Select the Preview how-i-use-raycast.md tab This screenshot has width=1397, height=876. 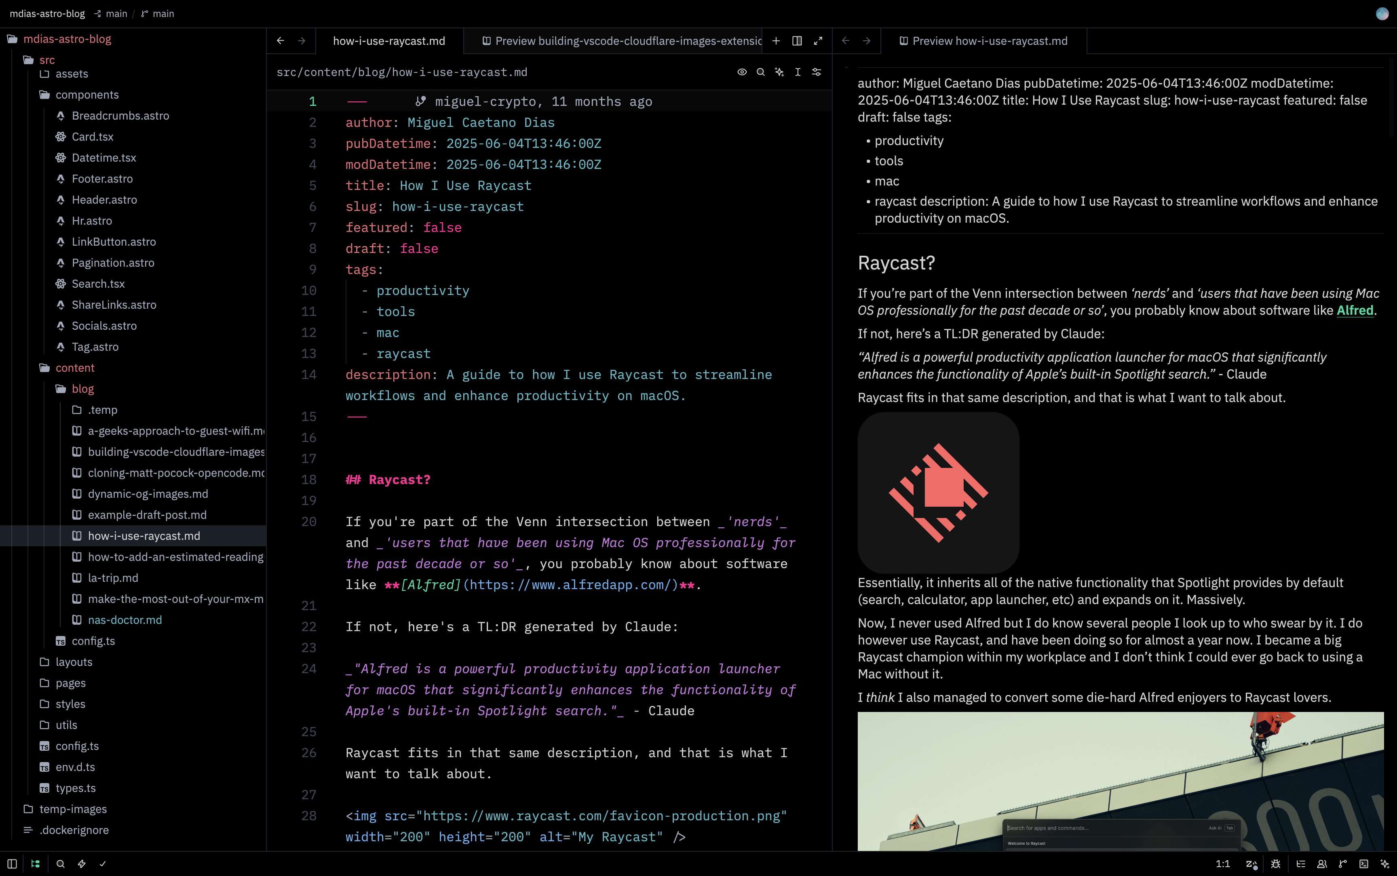[984, 41]
